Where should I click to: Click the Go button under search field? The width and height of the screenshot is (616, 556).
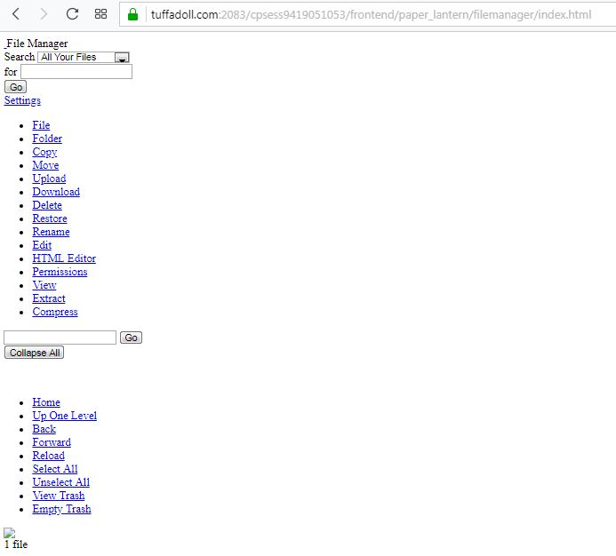(x=15, y=87)
